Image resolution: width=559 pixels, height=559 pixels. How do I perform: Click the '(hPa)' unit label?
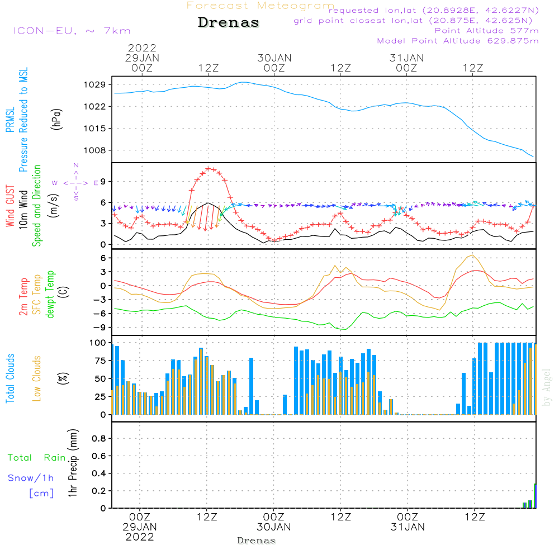pyautogui.click(x=56, y=119)
